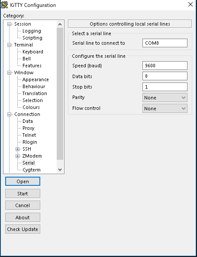The height and width of the screenshot is (257, 197).
Task: Select the Keyboard category
Action: 33,52
